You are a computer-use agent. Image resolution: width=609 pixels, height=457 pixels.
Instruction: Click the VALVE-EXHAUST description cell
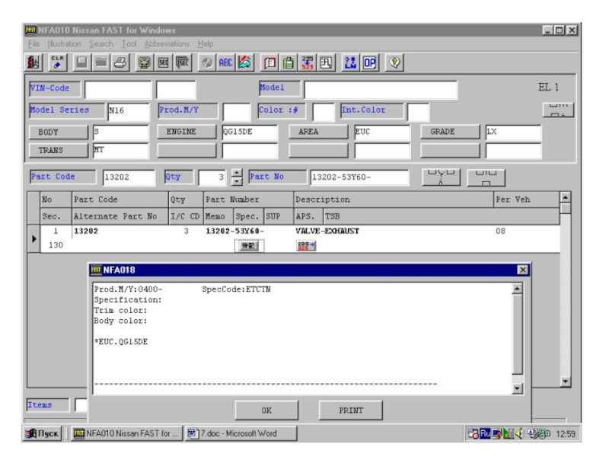coord(327,232)
